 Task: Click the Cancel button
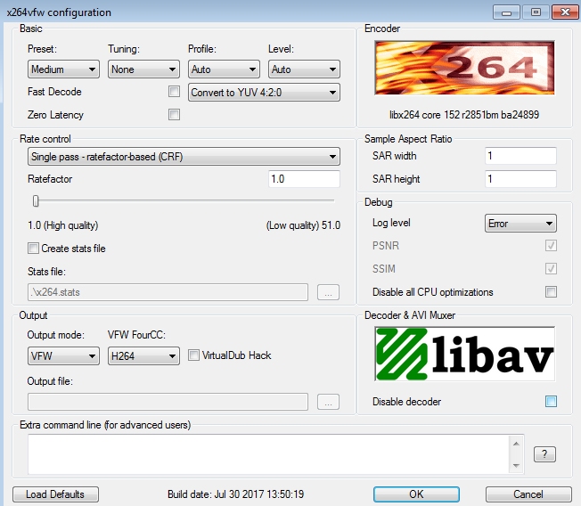(528, 494)
